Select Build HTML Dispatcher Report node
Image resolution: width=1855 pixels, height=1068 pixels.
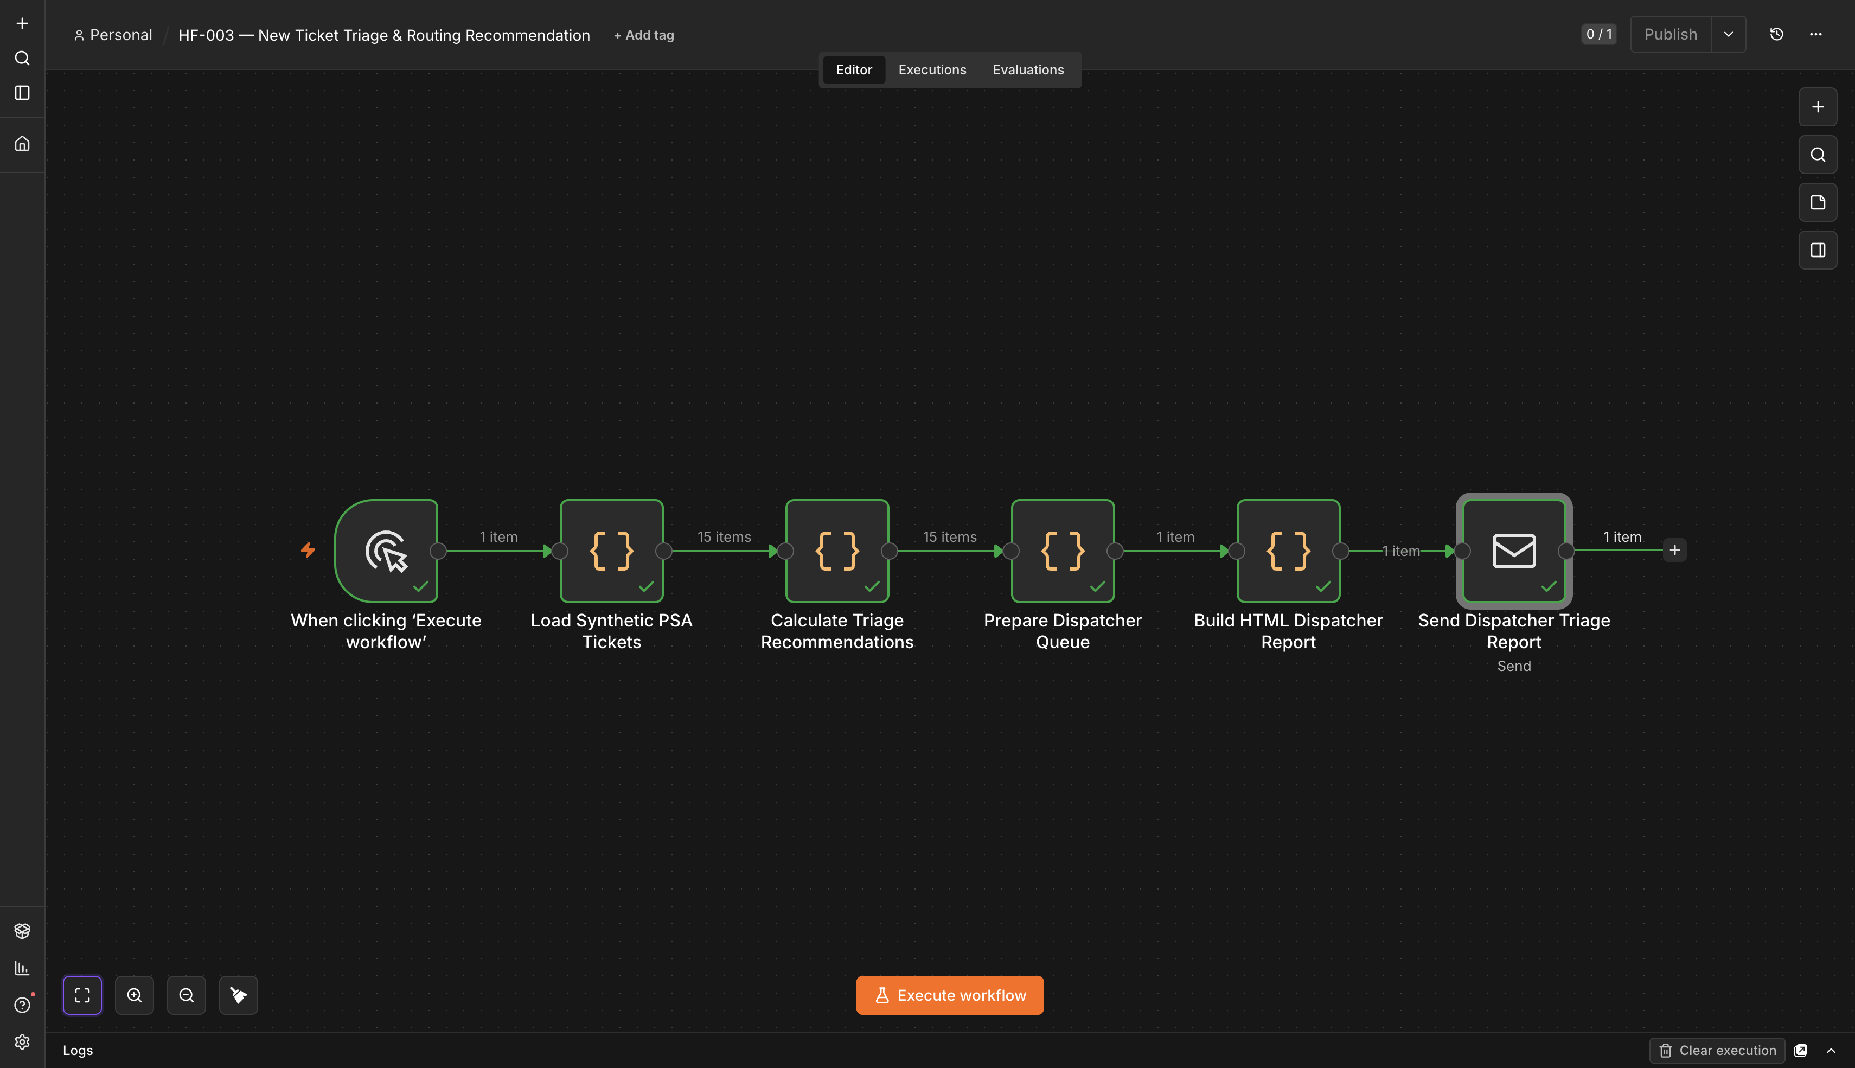click(1288, 551)
